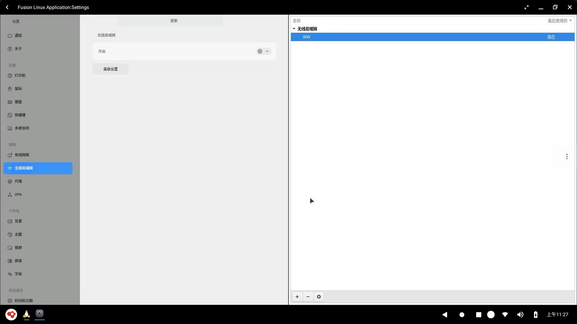Click the VPN icon in sidebar

coord(10,194)
